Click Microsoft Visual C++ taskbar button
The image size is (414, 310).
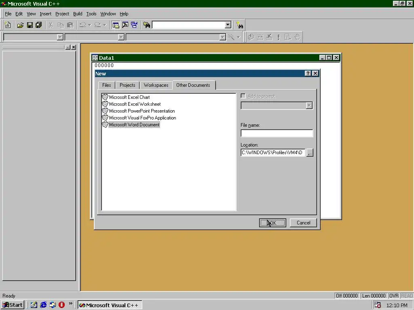pos(110,305)
